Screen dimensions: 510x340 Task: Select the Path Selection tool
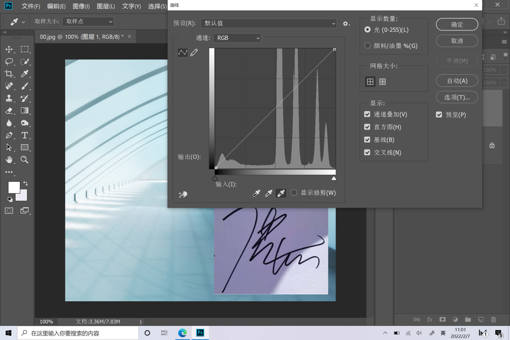click(9, 147)
